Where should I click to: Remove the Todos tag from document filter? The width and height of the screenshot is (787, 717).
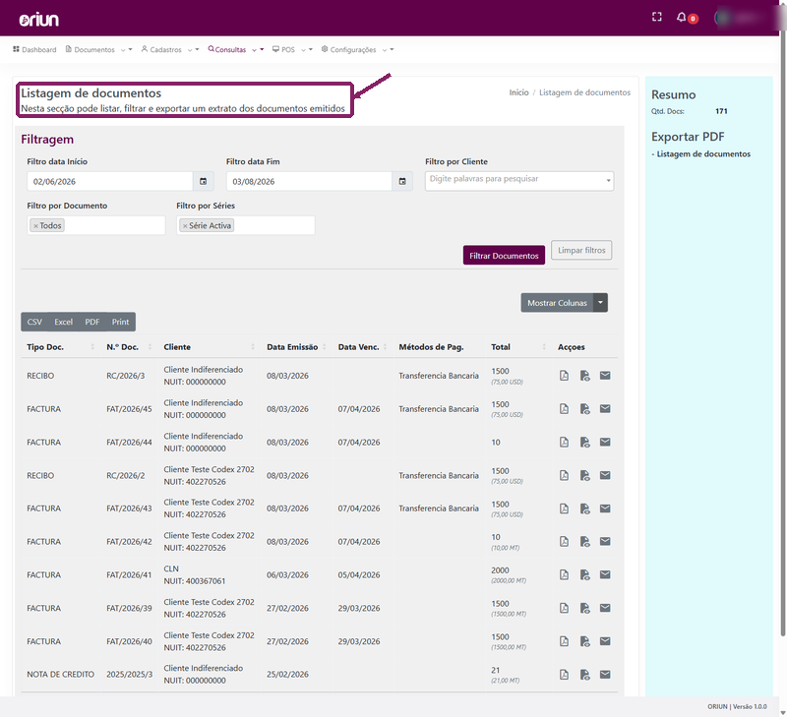(35, 226)
